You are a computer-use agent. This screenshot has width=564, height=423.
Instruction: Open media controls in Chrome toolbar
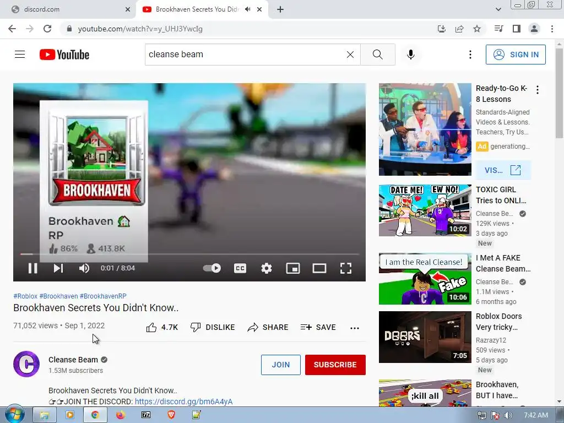point(498,29)
